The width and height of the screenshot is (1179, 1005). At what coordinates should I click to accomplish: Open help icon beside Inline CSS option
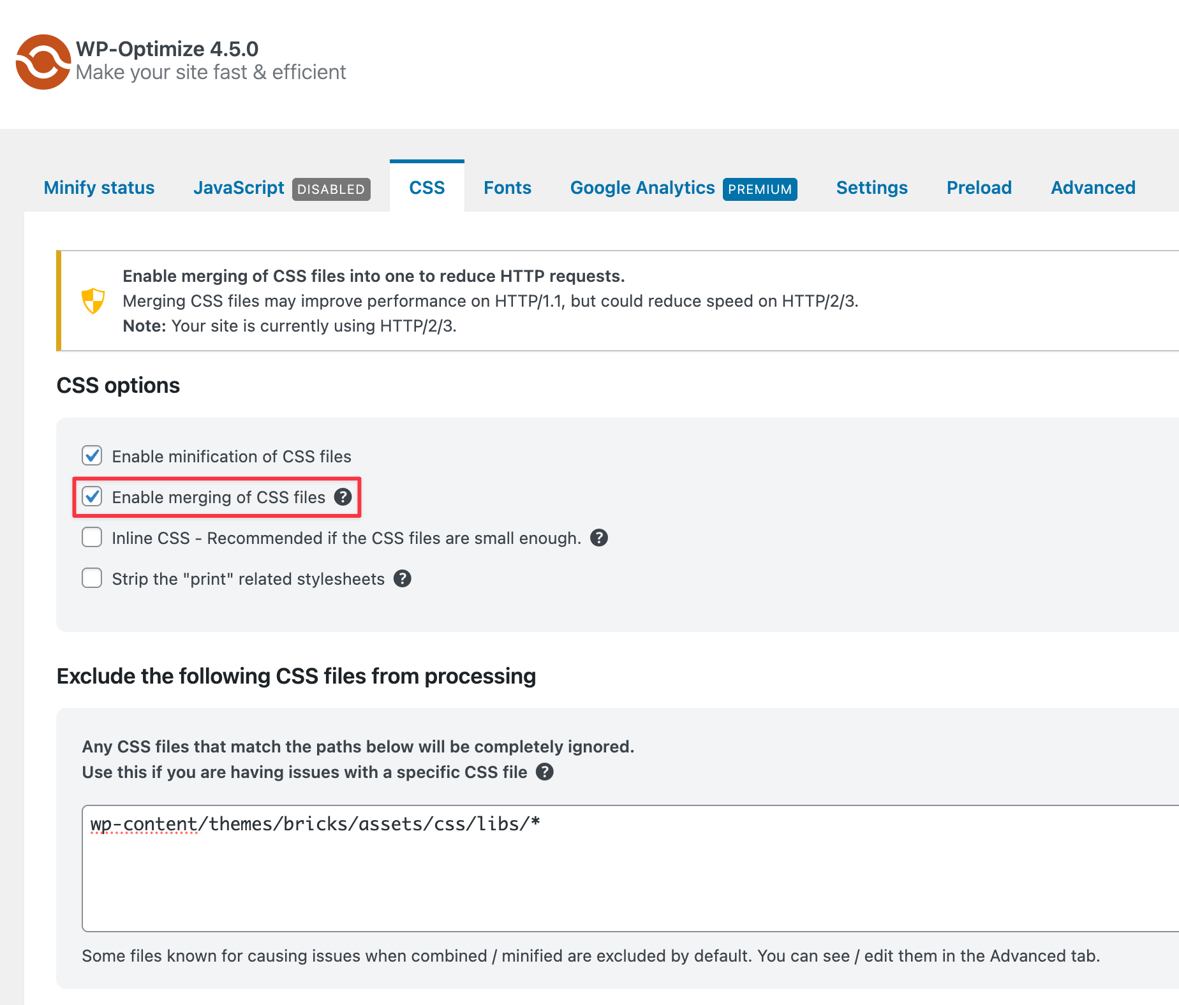pyautogui.click(x=598, y=538)
